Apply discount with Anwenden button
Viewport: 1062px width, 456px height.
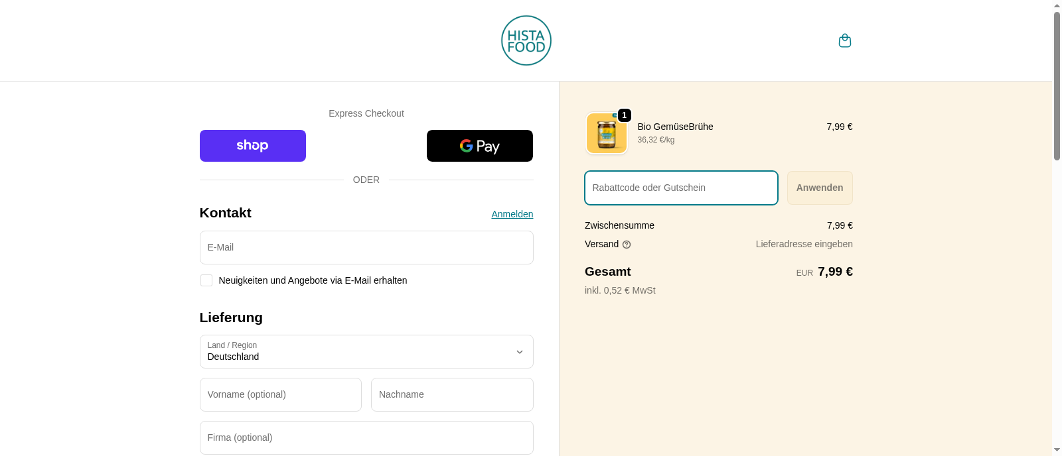click(819, 188)
